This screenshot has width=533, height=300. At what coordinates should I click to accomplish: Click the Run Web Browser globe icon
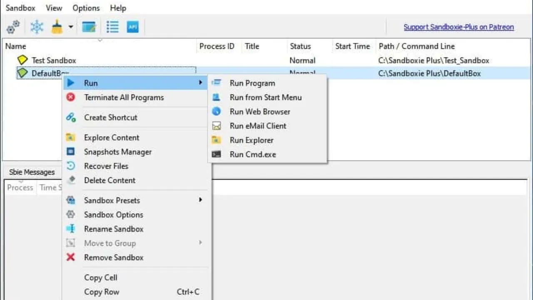click(216, 111)
